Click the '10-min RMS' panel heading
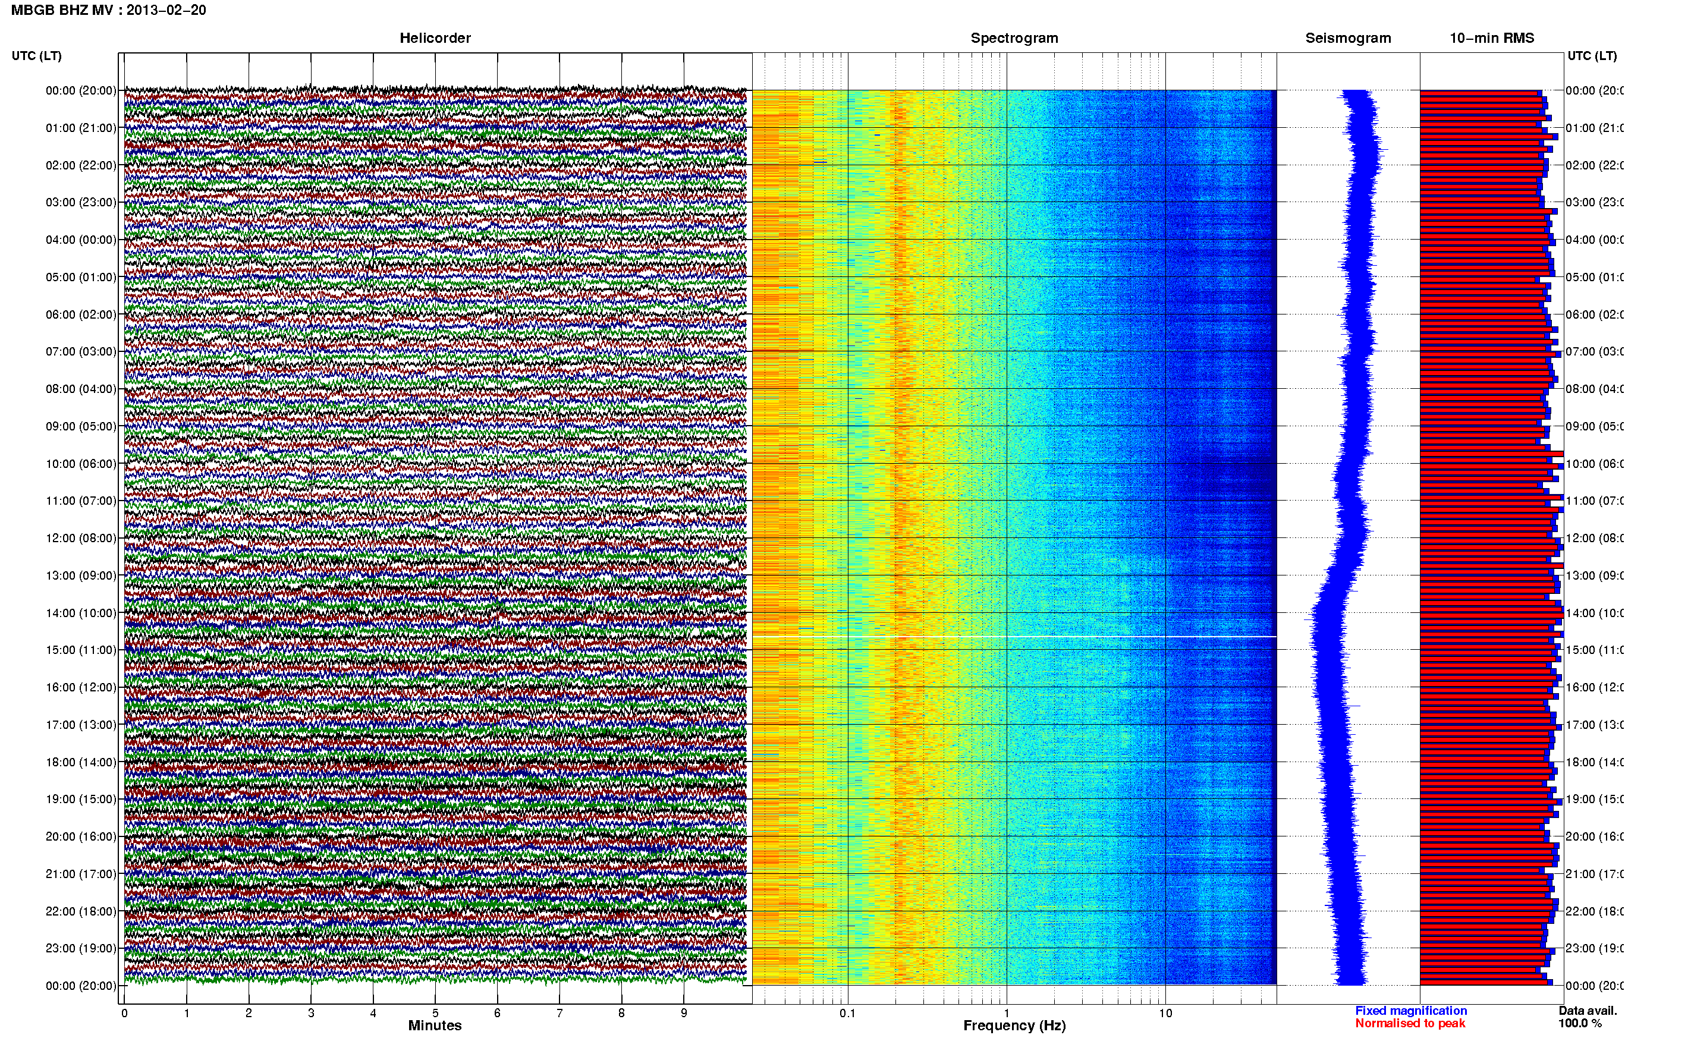Screen dimensions: 1691x1057 pos(1492,38)
